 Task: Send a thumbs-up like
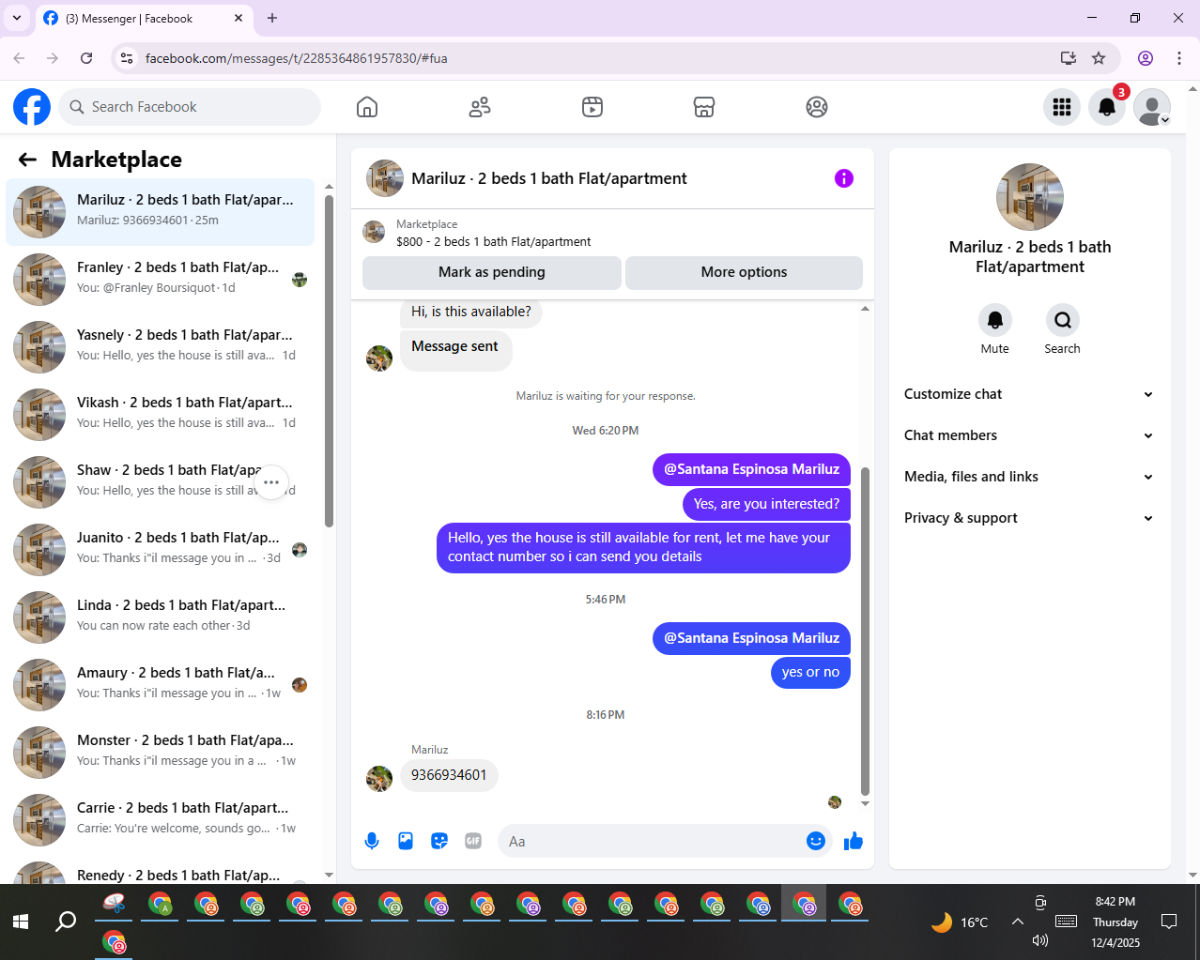click(x=854, y=841)
